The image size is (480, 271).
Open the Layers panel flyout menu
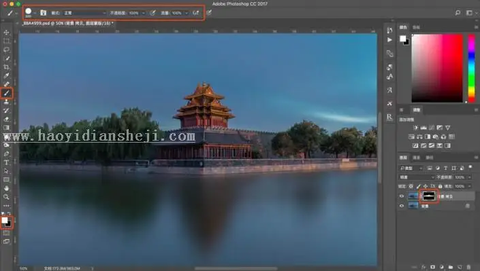pos(476,158)
